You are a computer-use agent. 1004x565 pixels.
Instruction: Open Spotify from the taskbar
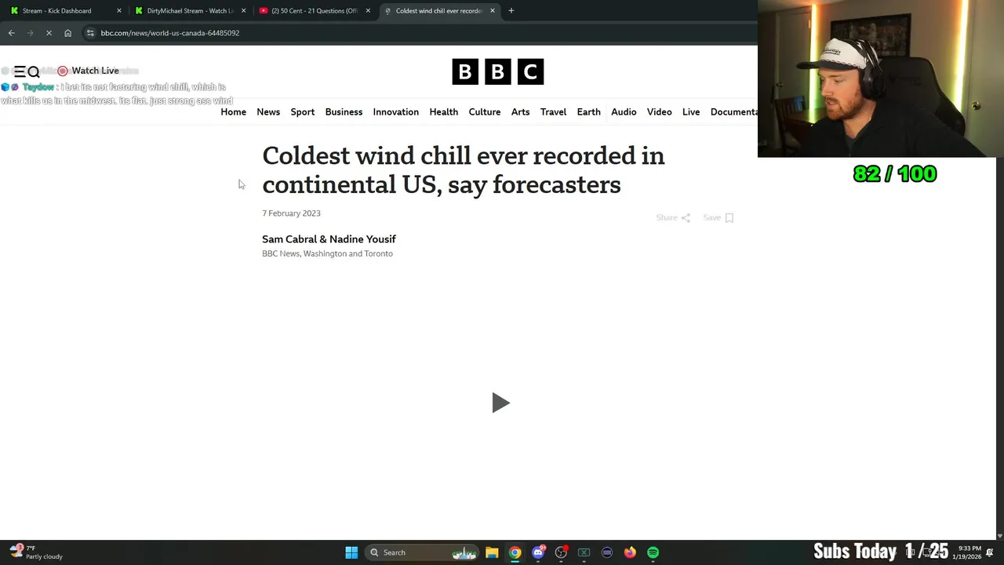pyautogui.click(x=653, y=552)
